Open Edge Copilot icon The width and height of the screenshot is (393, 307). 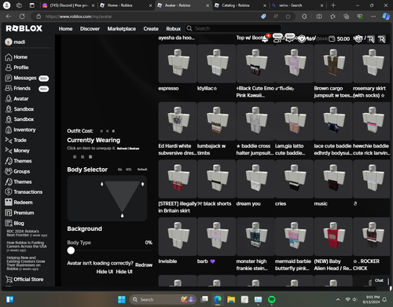coord(386,16)
